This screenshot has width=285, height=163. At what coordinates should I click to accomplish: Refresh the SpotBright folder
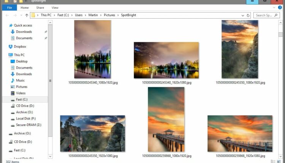[248, 16]
